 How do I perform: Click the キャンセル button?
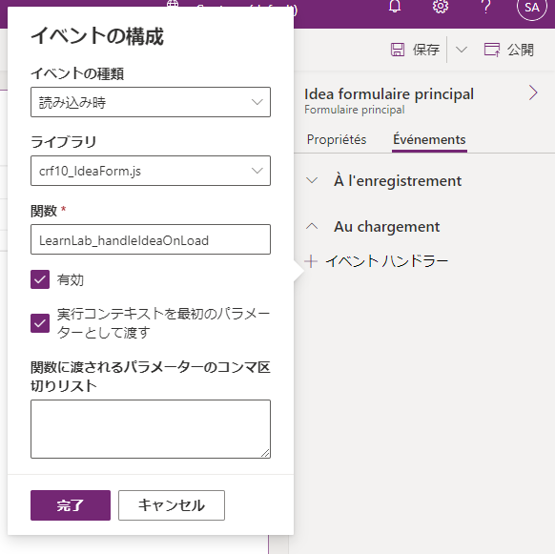coord(172,505)
